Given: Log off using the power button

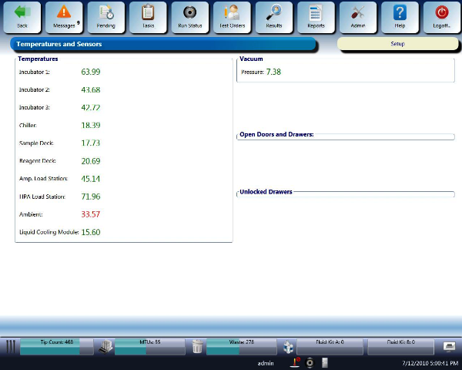Looking at the screenshot, I should tap(441, 17).
